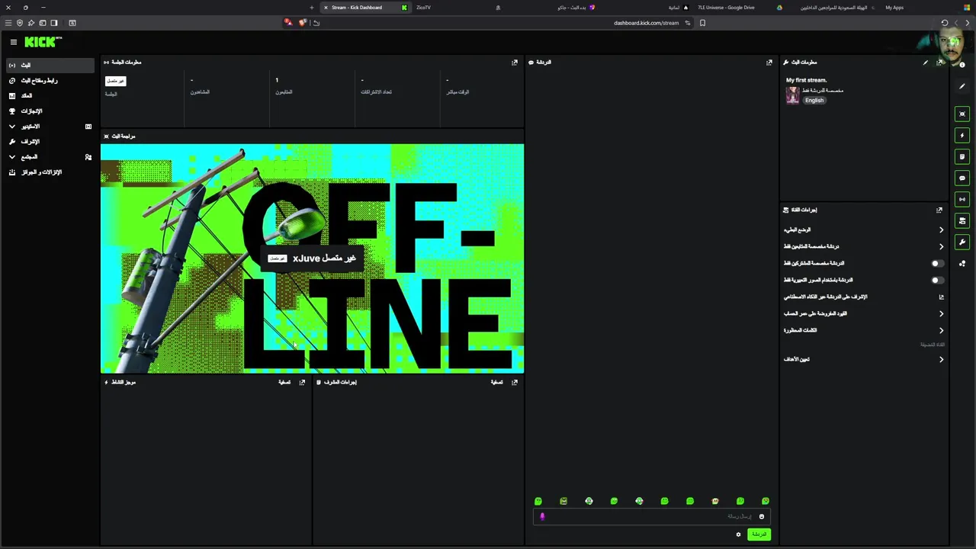Bookmark this page in address bar
Screen dimensions: 976x549
(702, 23)
